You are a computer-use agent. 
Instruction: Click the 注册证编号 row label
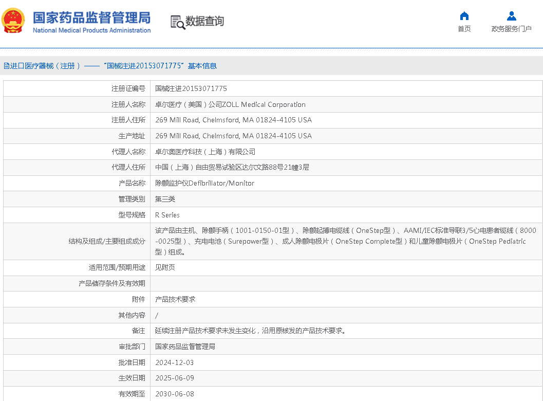128,89
